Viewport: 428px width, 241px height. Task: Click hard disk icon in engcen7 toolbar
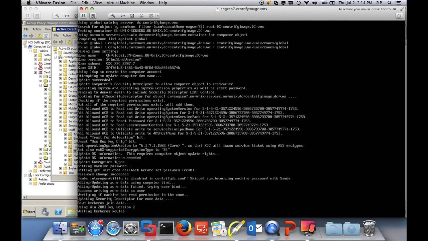tap(132, 16)
